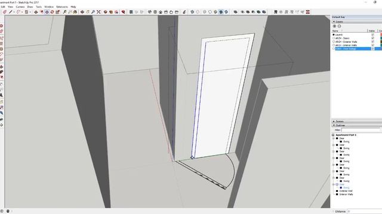The height and width of the screenshot is (214, 382).
Task: Set ARCH - Doors as active layer
Action: 334,38
